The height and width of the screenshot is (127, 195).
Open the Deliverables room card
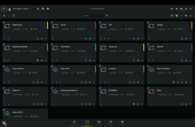coord(73,53)
